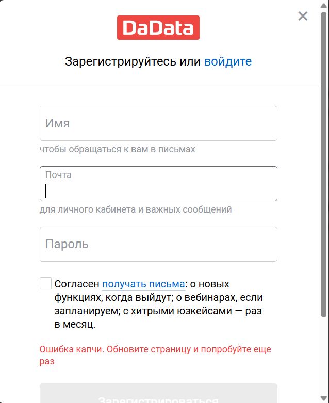Click the red Ошибка капчи error message
The image size is (329, 403).
click(x=155, y=355)
